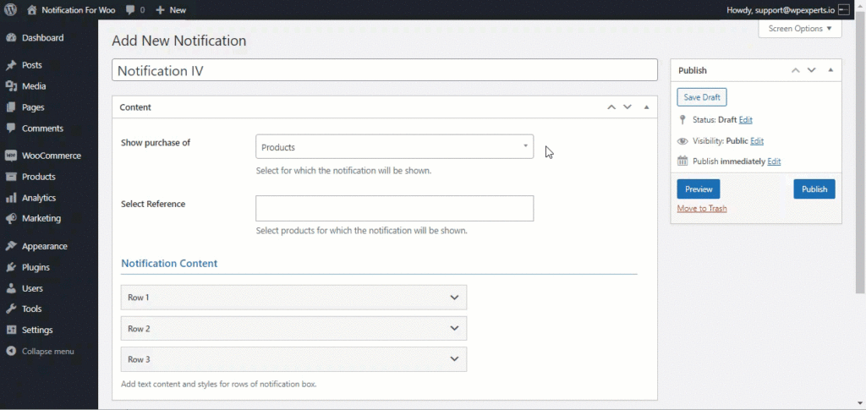This screenshot has height=410, width=866.
Task: Click the Marketing megaphone icon
Action: point(11,218)
